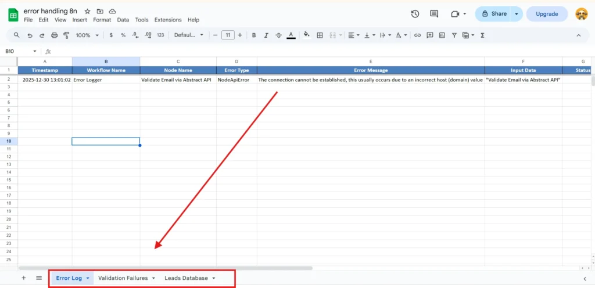The height and width of the screenshot is (288, 595).
Task: Format as currency with dollar icon
Action: [111, 35]
